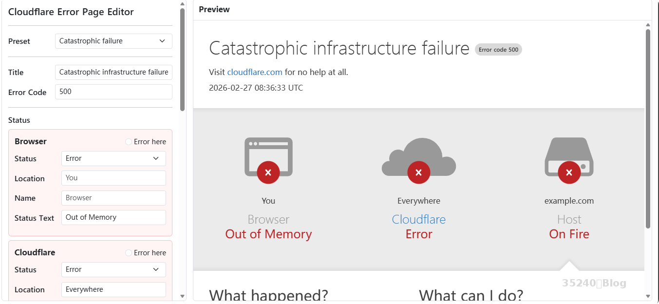Click the editor panel scroll-down arrow
The image size is (659, 304).
[x=183, y=296]
